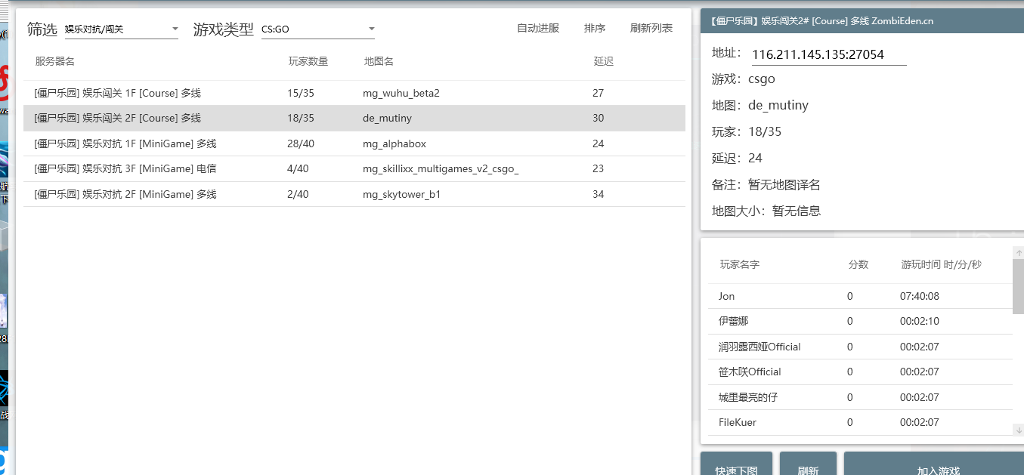Open the 筛选 filter dropdown
This screenshot has height=475, width=1024.
point(121,29)
